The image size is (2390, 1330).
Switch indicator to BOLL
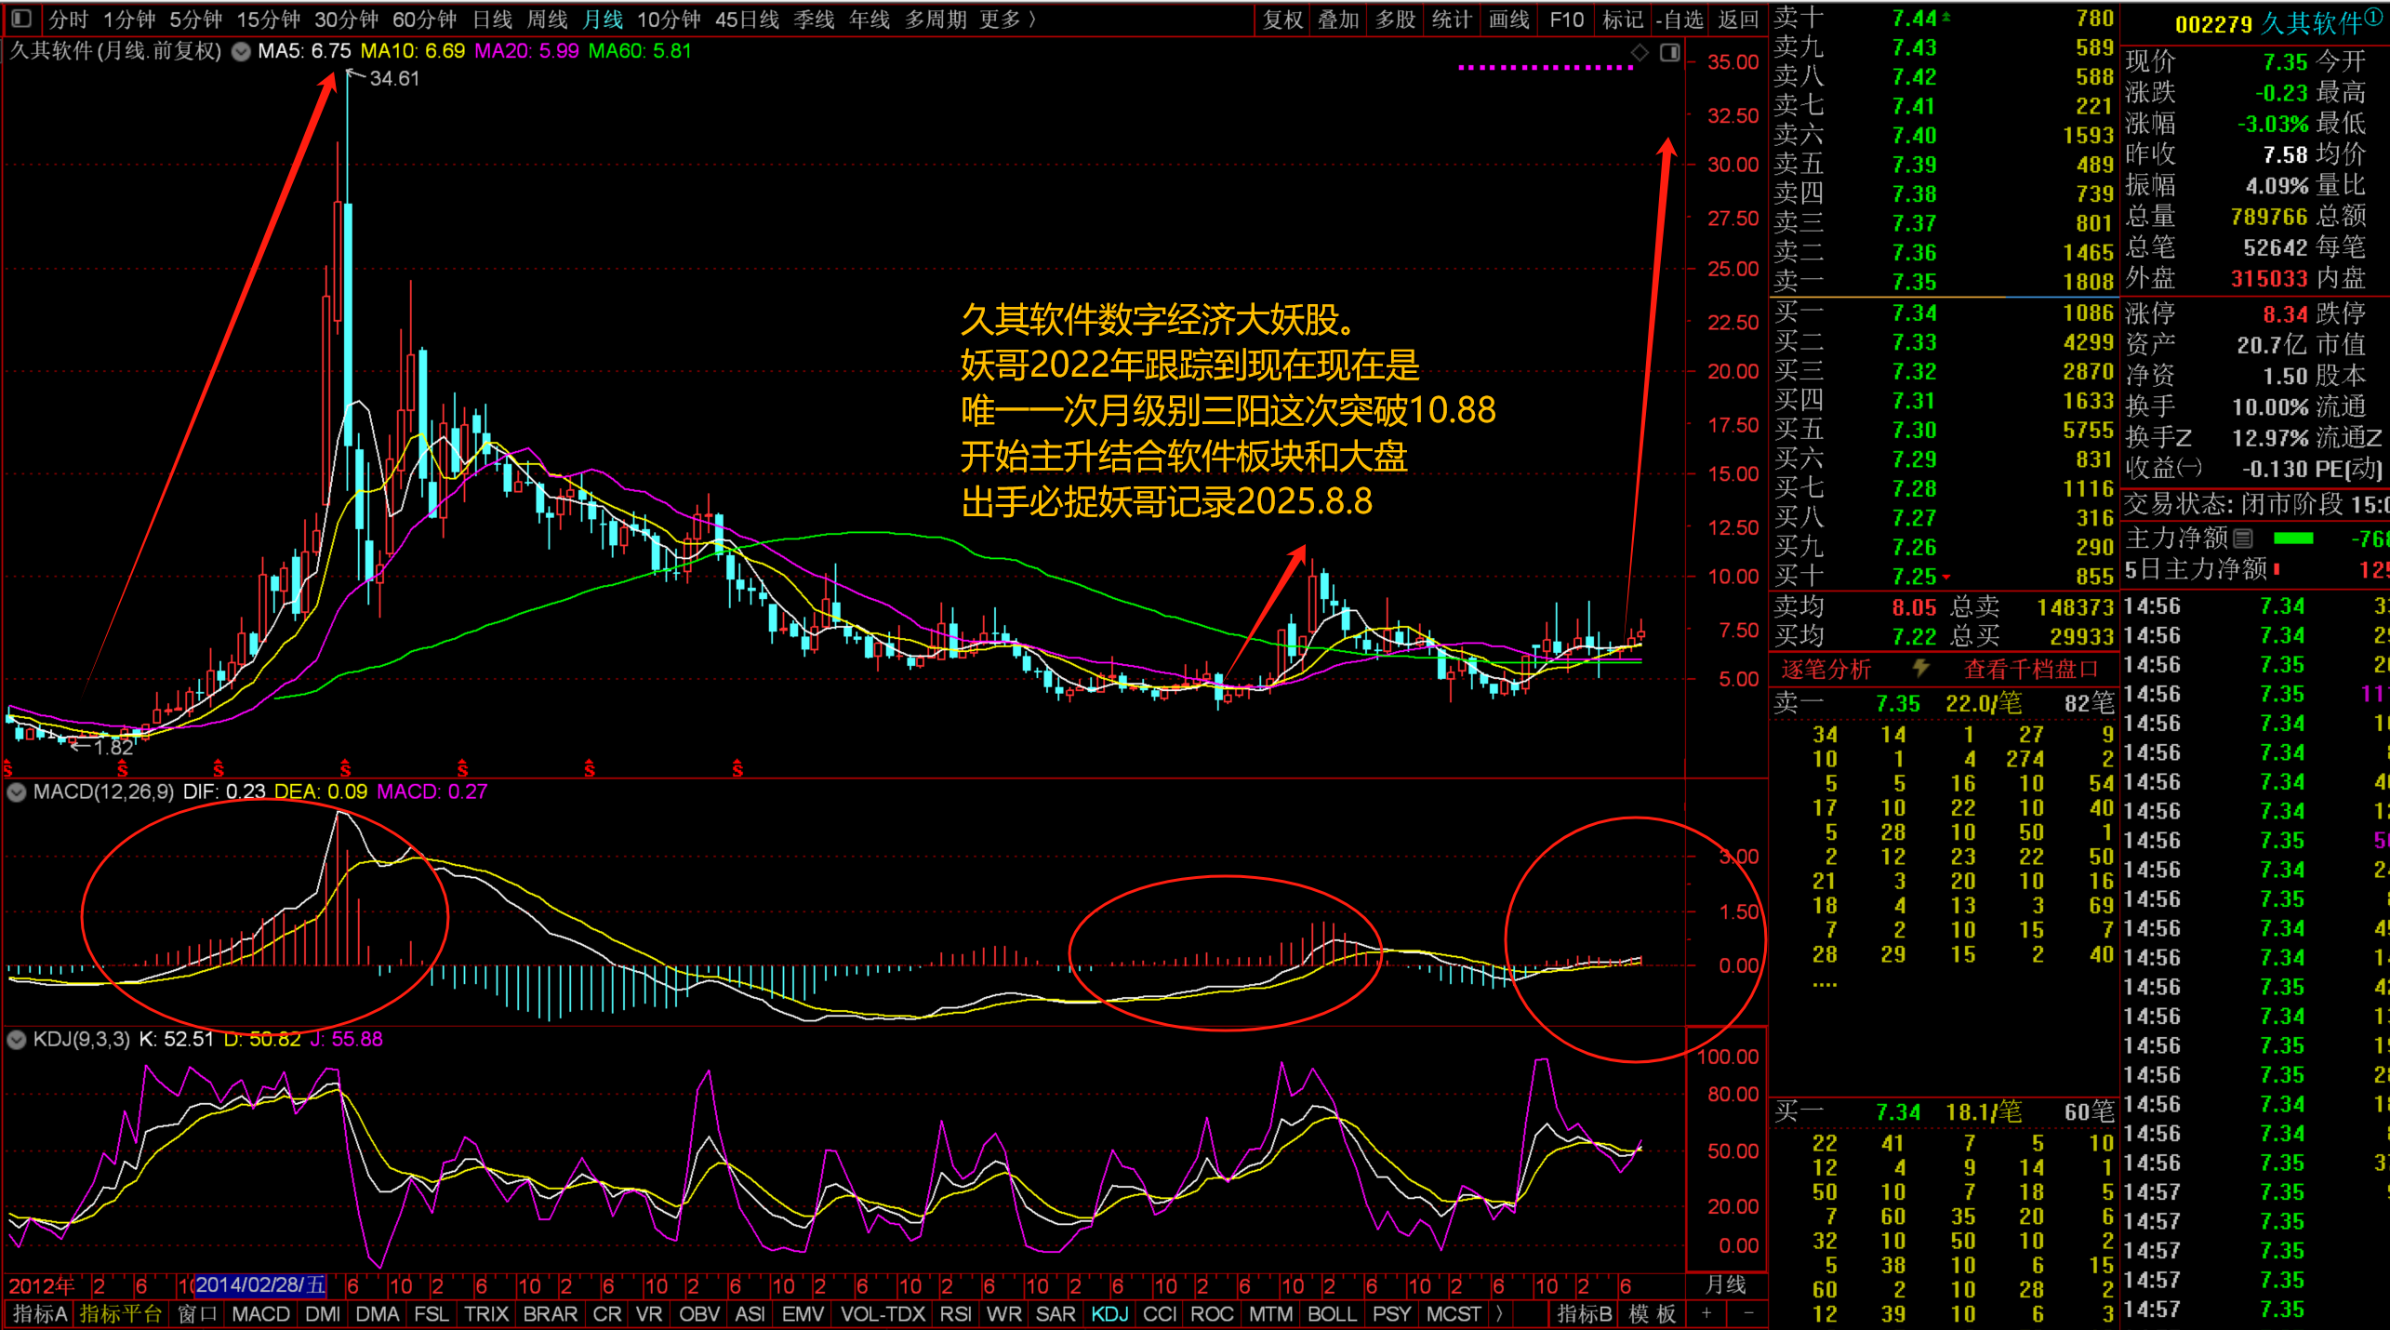[1332, 1313]
